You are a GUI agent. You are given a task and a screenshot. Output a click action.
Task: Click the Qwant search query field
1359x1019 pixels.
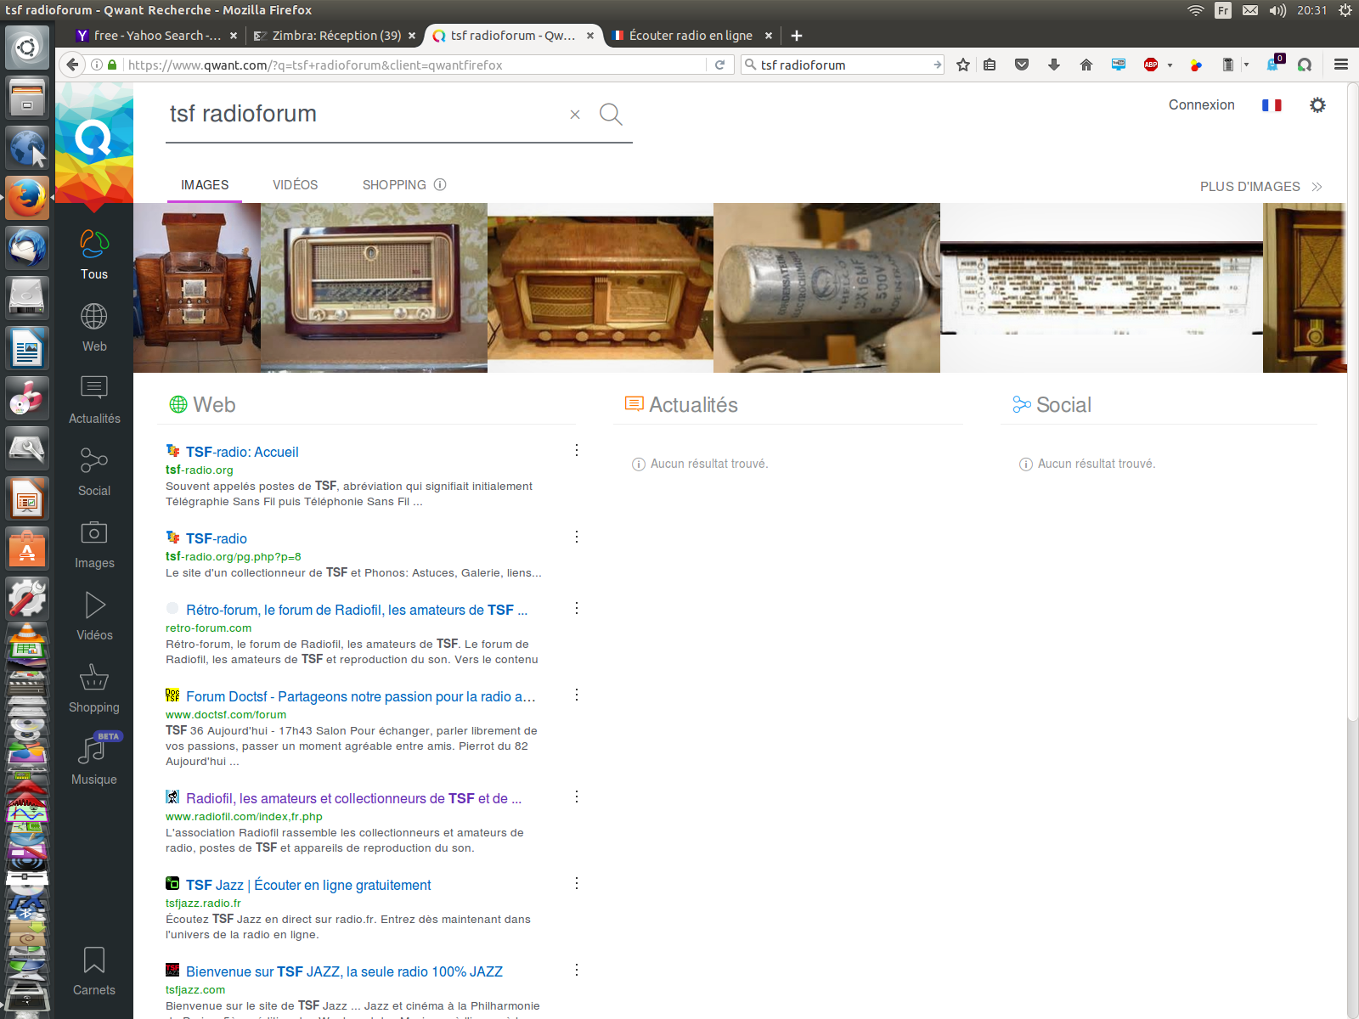click(365, 114)
